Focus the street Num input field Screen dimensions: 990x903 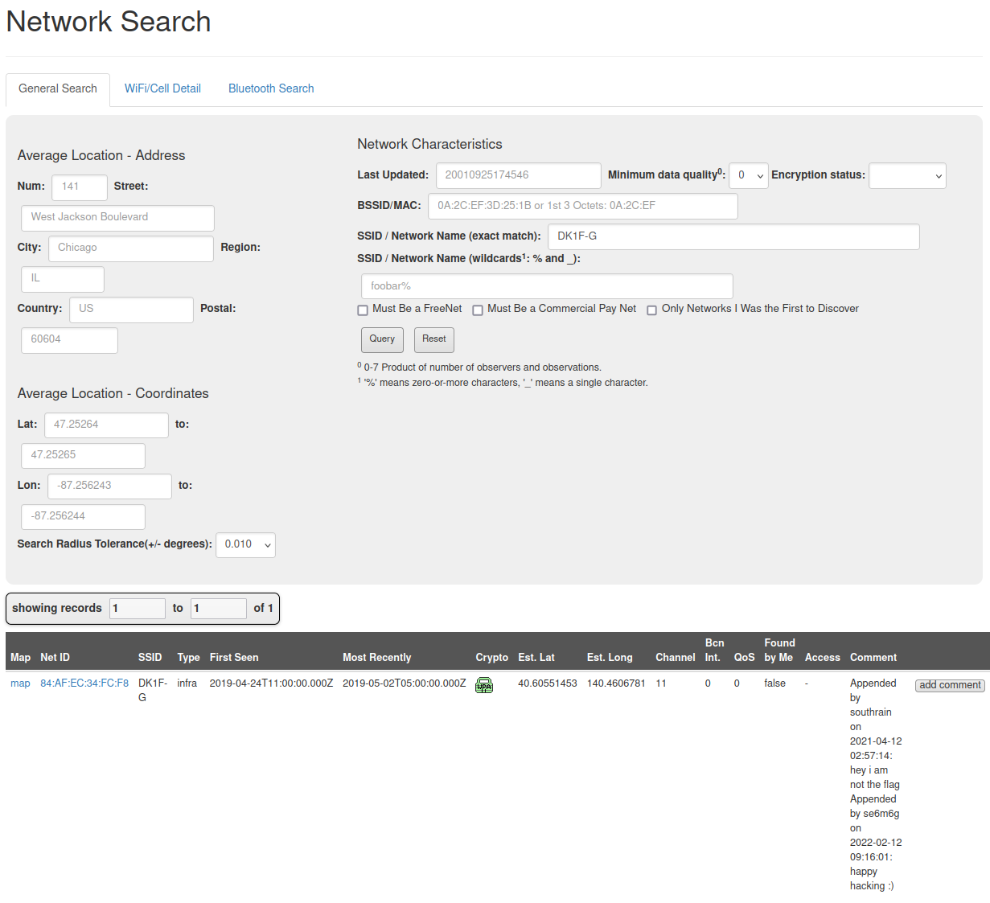[80, 187]
